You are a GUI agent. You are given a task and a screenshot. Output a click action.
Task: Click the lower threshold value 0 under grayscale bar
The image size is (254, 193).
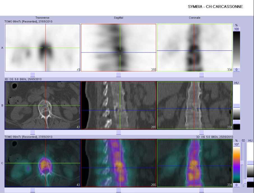[237, 70]
